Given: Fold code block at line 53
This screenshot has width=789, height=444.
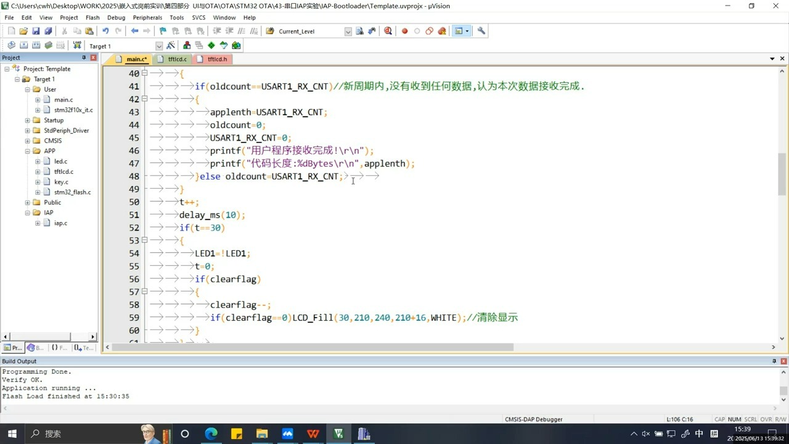Looking at the screenshot, I should point(145,240).
